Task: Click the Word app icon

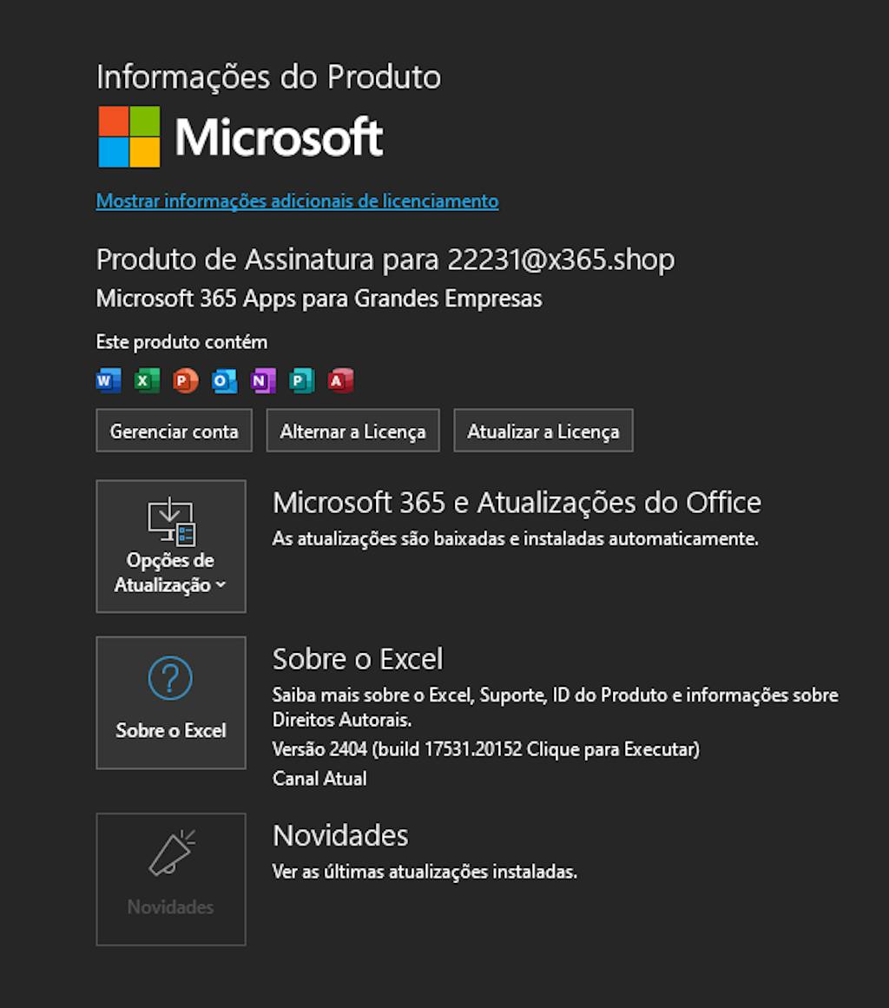Action: pyautogui.click(x=109, y=380)
